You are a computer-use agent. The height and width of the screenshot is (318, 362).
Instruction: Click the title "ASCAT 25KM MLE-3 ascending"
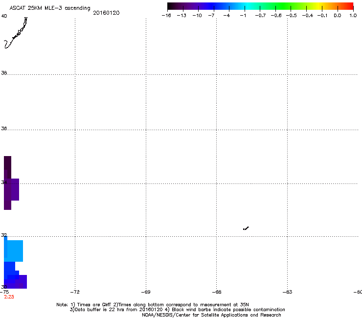[50, 8]
